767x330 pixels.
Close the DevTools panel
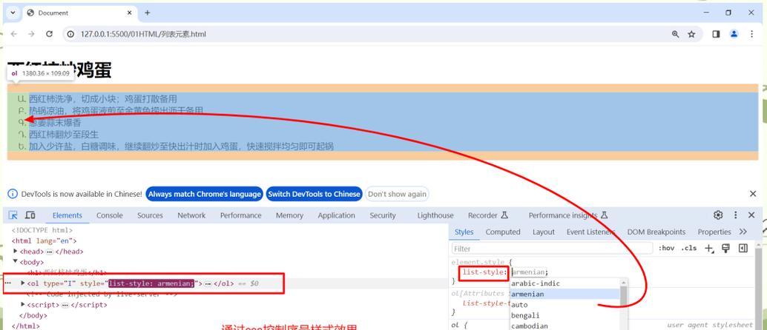click(x=752, y=215)
